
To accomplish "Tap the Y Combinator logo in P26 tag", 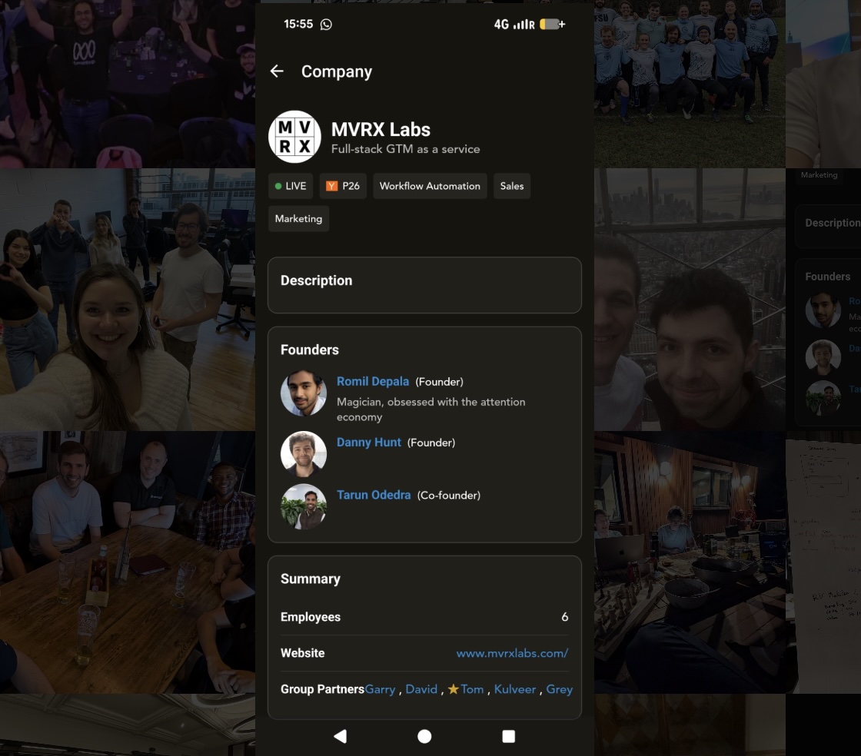I will tap(331, 186).
